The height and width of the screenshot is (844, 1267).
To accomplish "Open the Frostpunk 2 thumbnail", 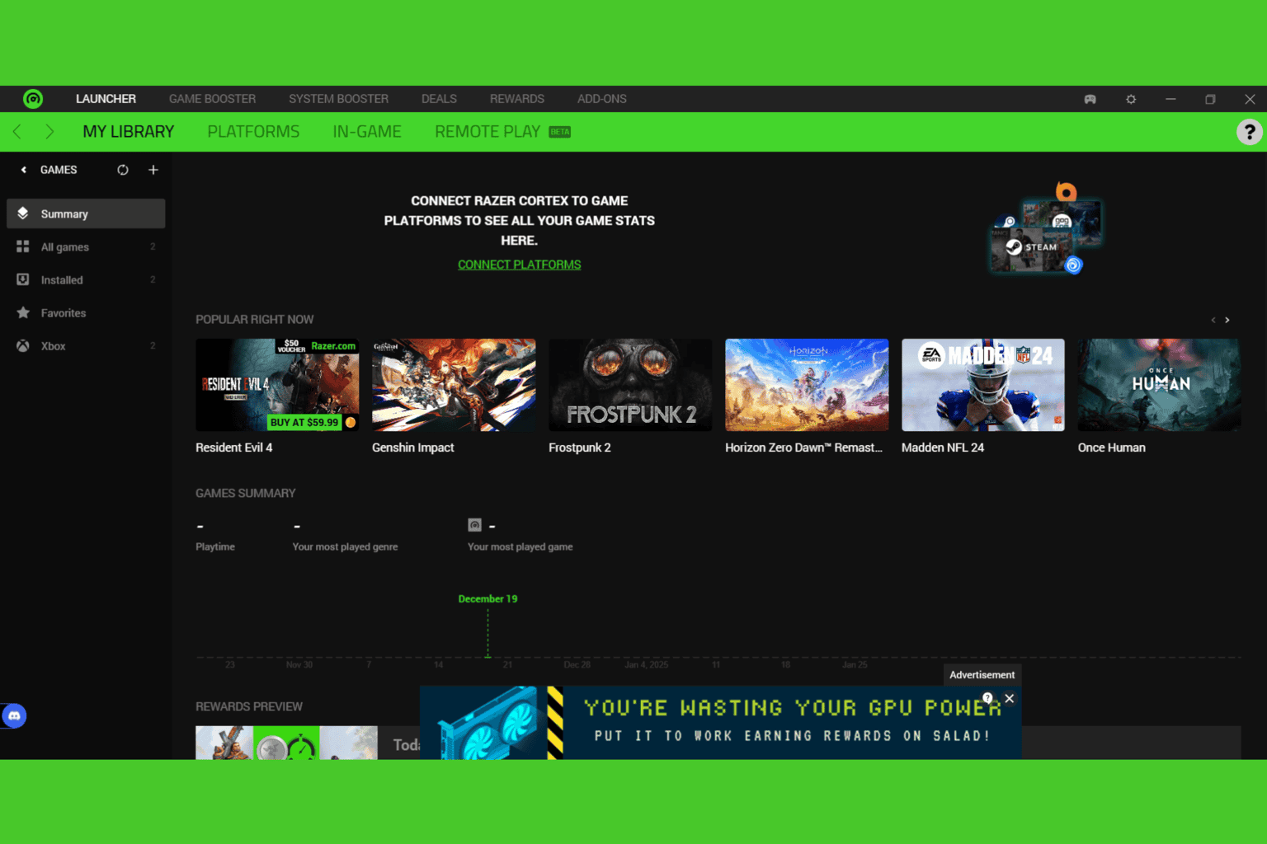I will (x=630, y=385).
